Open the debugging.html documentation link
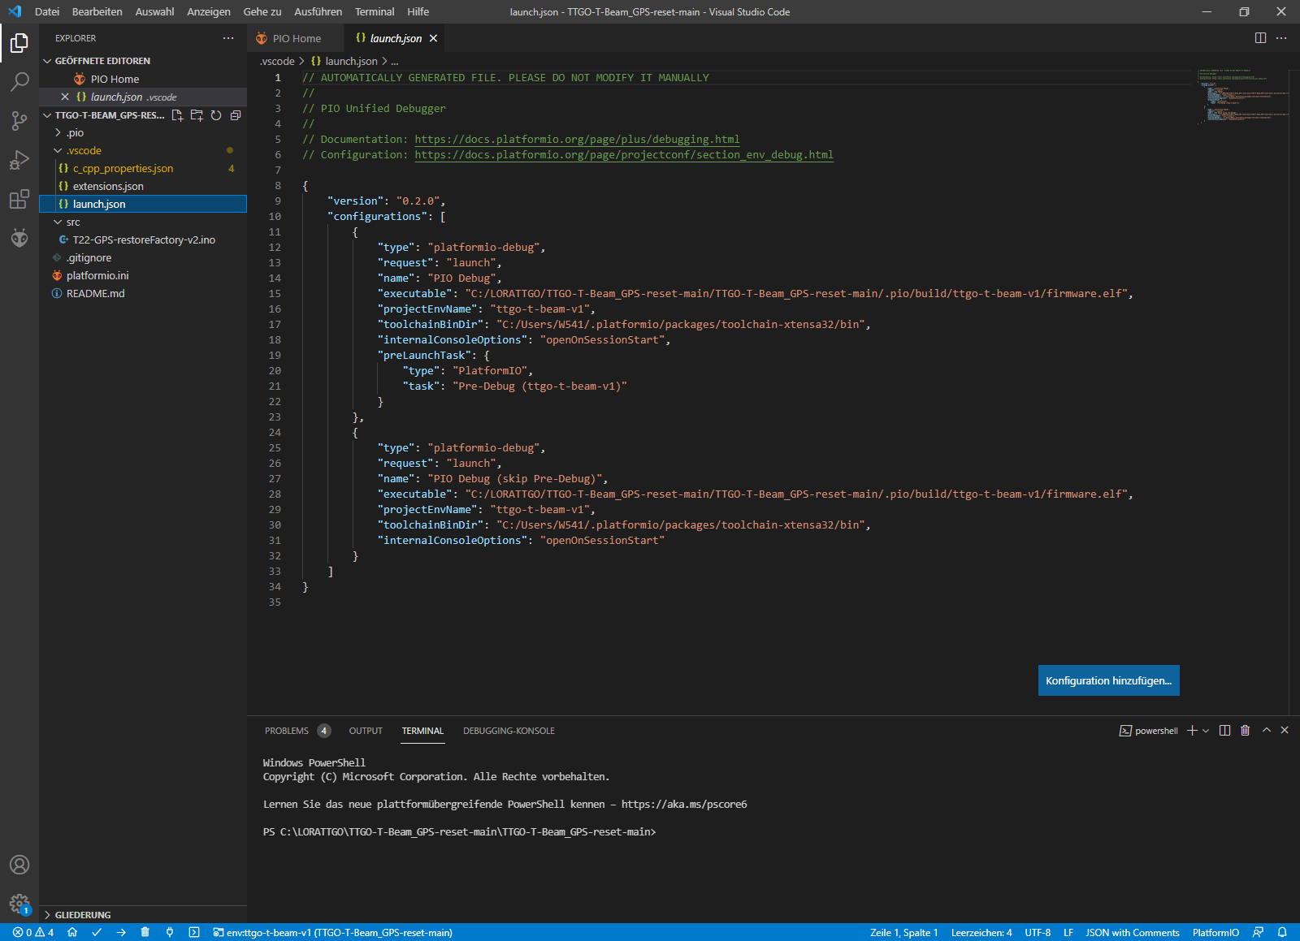Image resolution: width=1300 pixels, height=941 pixels. point(577,140)
